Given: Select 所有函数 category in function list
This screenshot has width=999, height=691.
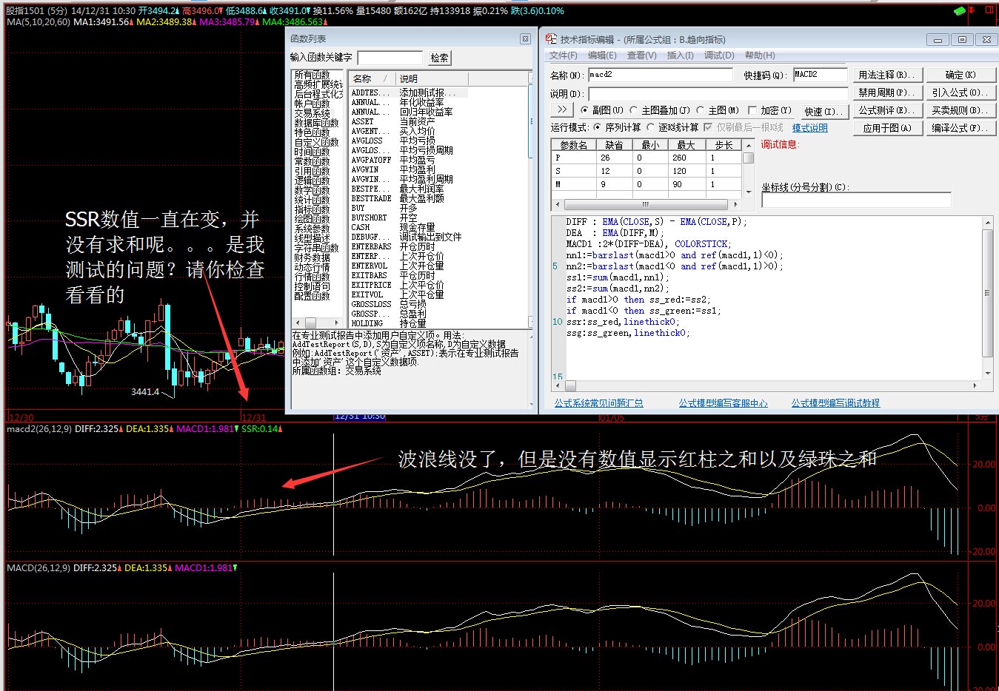Looking at the screenshot, I should click(312, 75).
